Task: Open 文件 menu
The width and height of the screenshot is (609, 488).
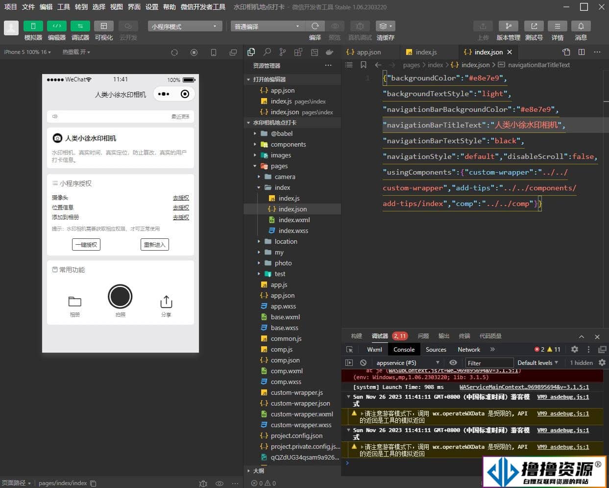Action: pyautogui.click(x=28, y=7)
